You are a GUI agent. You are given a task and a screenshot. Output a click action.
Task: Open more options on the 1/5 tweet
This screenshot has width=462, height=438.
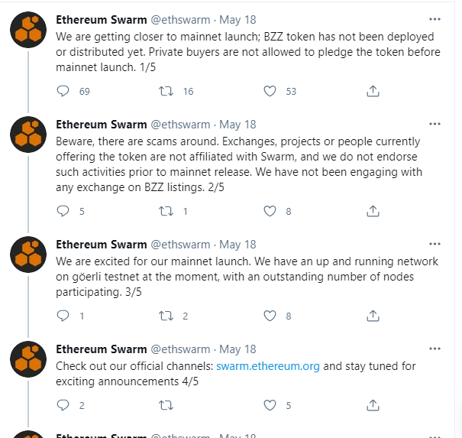click(x=435, y=18)
